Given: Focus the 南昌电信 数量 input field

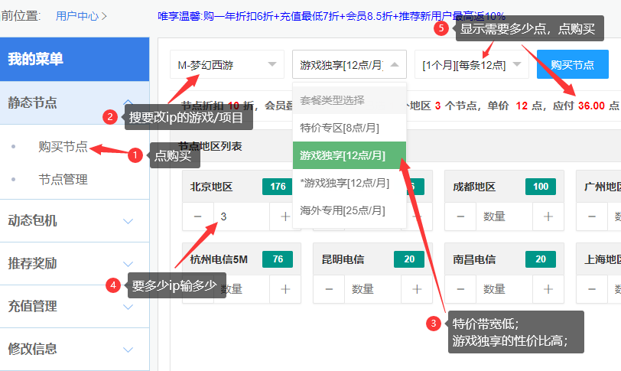Looking at the screenshot, I should click(x=504, y=289).
